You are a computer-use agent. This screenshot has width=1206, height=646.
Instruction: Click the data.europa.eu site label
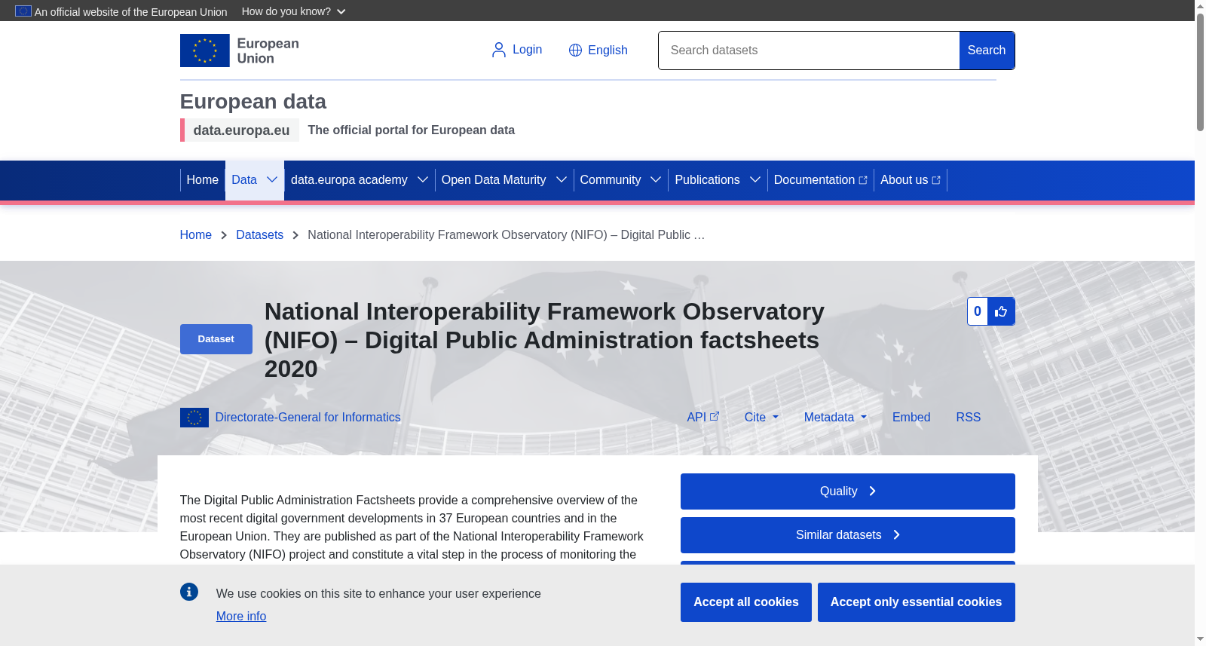point(241,130)
